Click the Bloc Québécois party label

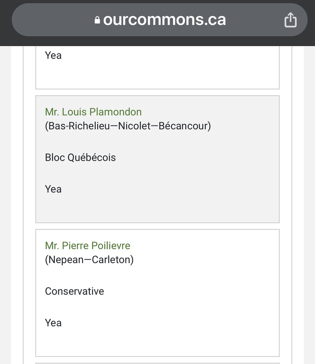tap(80, 157)
